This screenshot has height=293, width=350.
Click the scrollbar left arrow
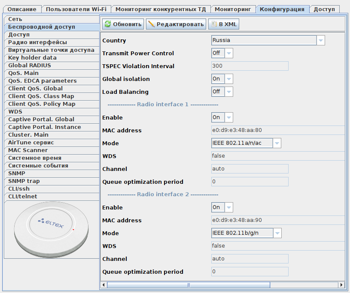tap(103, 285)
